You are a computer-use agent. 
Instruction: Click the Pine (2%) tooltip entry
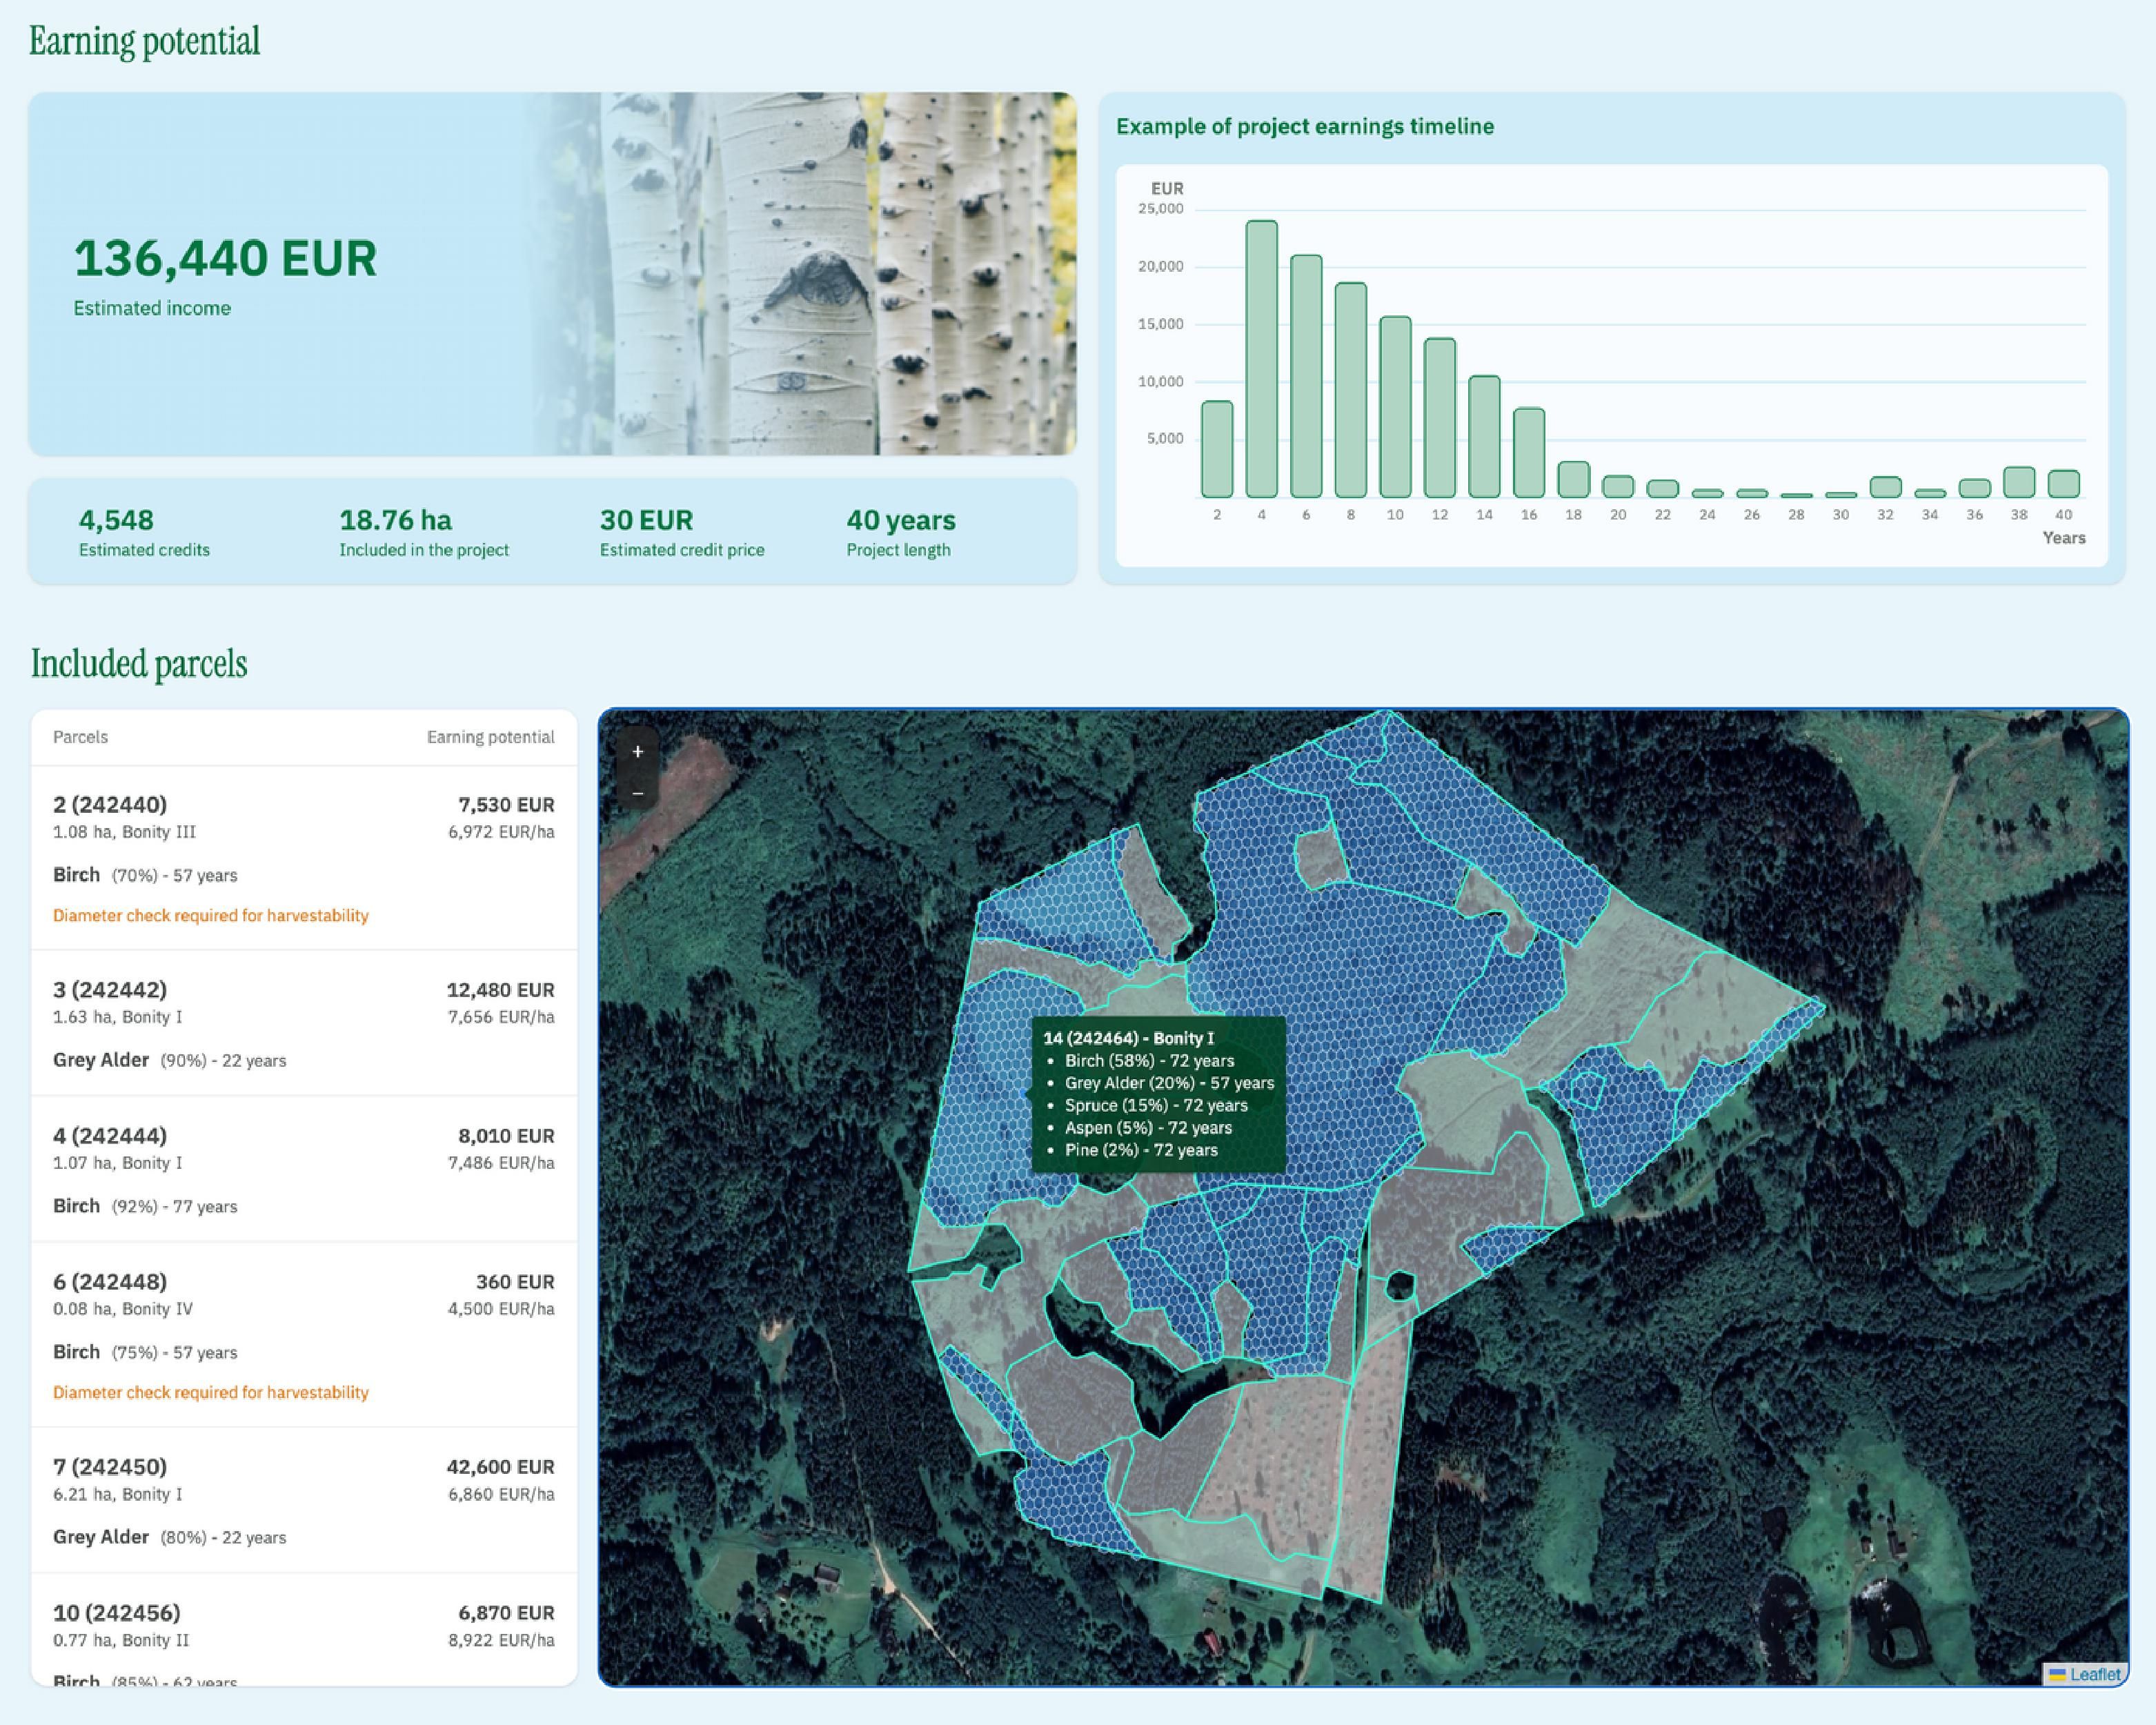pyautogui.click(x=1141, y=1150)
